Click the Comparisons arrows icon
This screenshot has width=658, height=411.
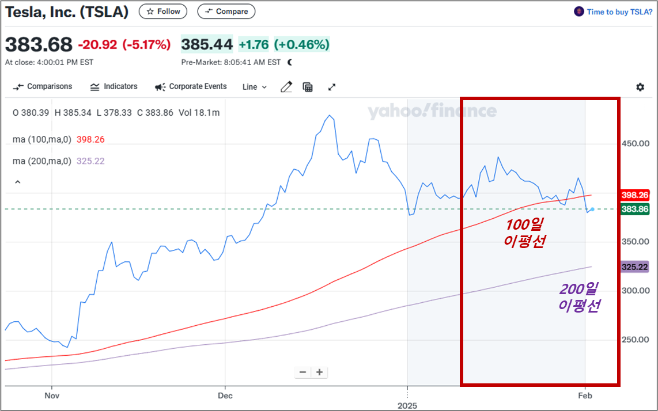tap(18, 87)
